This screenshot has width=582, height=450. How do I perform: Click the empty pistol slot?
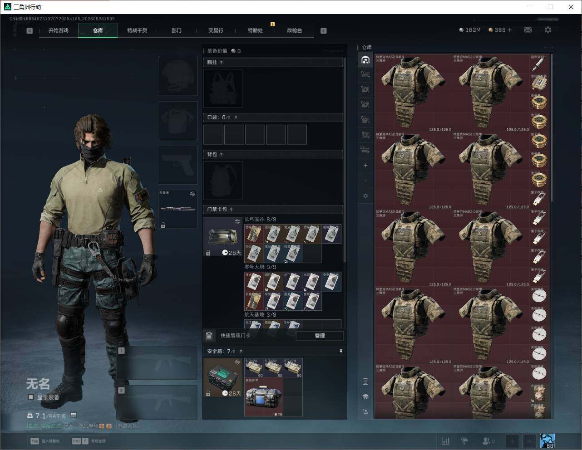[x=178, y=165]
